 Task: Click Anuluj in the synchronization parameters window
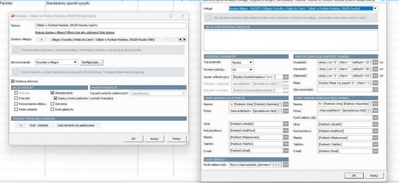pos(373,175)
